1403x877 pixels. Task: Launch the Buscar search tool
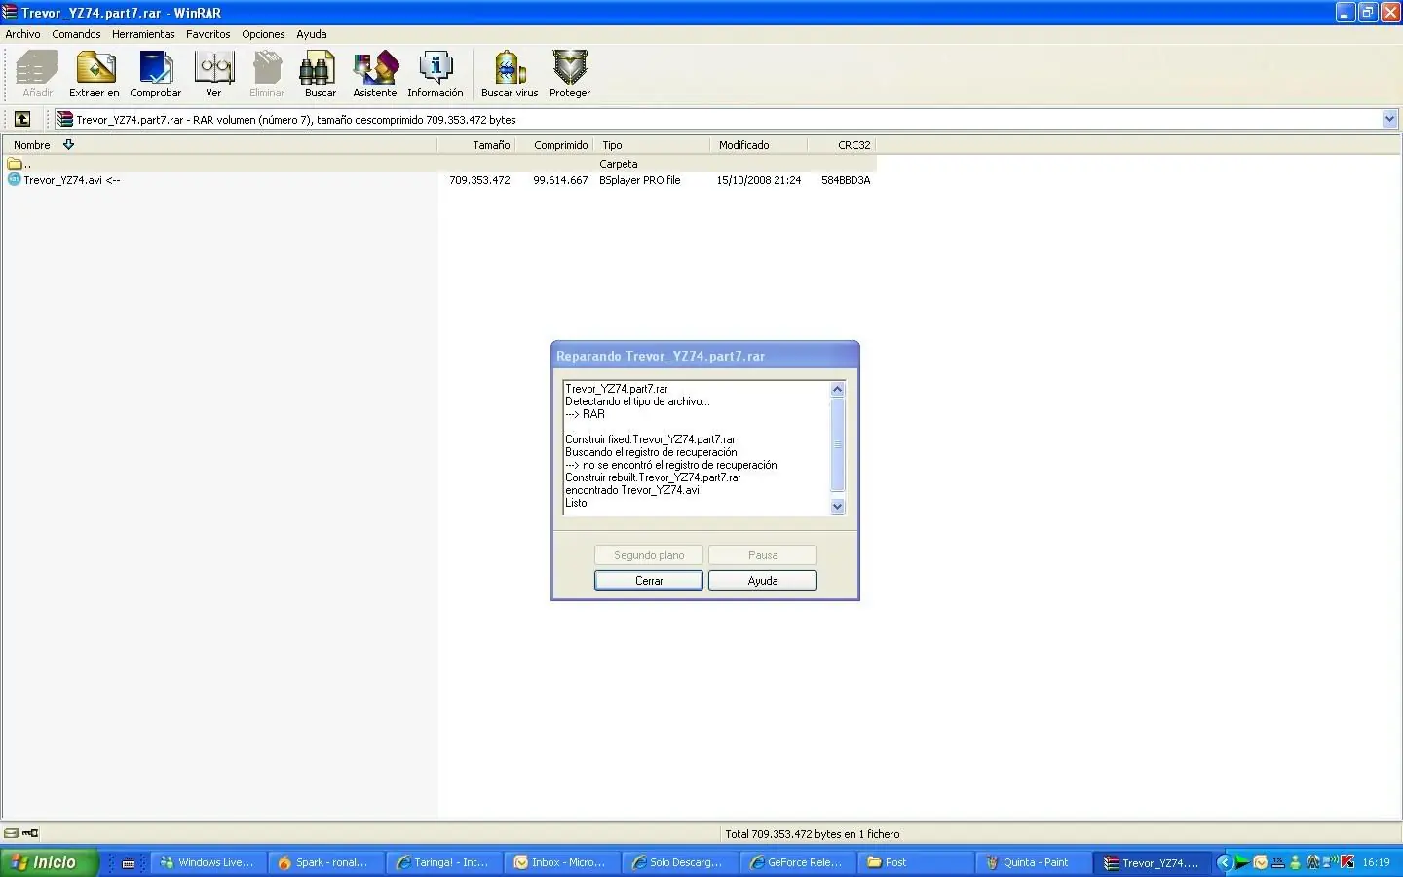[x=320, y=75]
